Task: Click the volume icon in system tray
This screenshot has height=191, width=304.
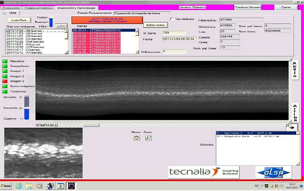Action: [282, 186]
